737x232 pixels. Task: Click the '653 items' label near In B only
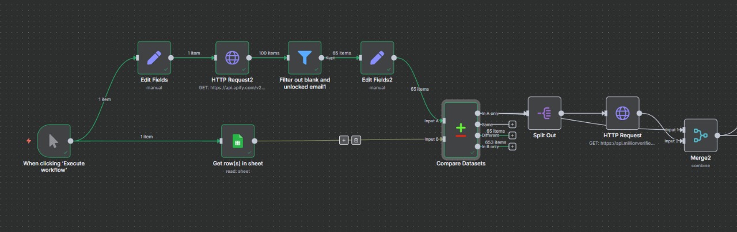[x=495, y=142]
